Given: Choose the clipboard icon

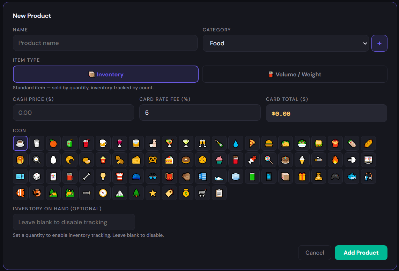Looking at the screenshot, I should point(219,193).
